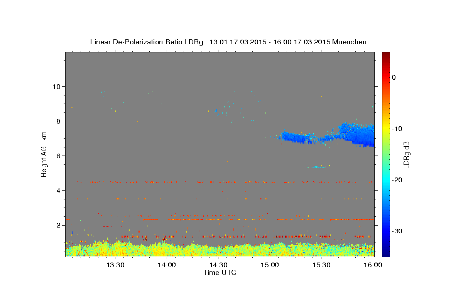Click the colorbar value label -20

(397, 180)
